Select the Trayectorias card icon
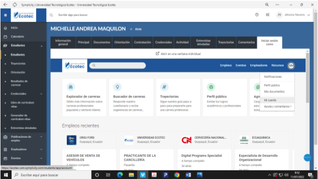The image size is (318, 179). click(x=164, y=87)
